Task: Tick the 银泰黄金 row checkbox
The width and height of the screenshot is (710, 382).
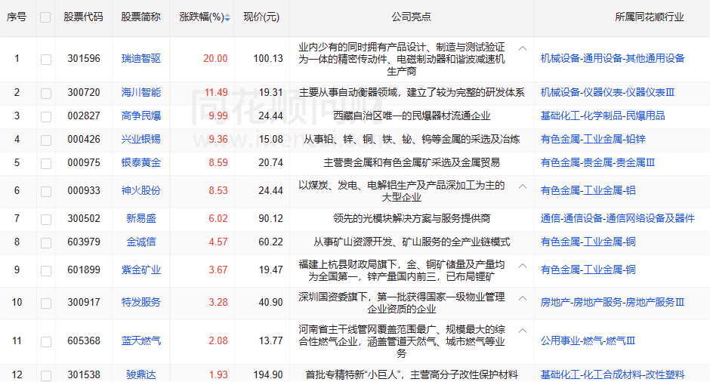Action: click(x=46, y=163)
